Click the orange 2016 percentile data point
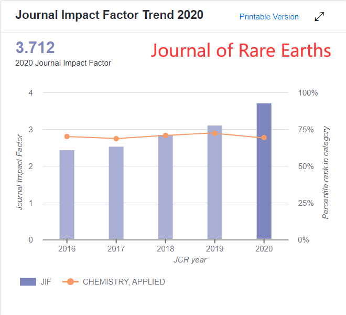The height and width of the screenshot is (315, 346). tap(67, 136)
